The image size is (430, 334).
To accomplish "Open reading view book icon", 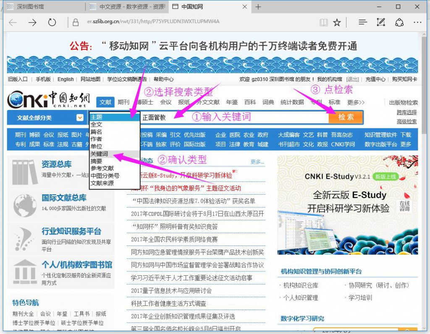I will (323, 23).
